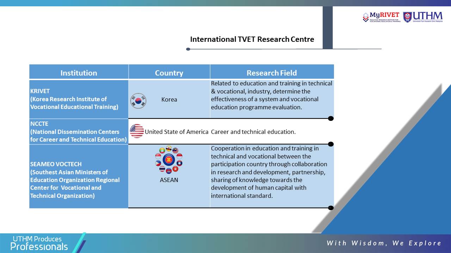Screen dimensions: 451x253
Task: Click the dot at the title underline start
Action: [188, 49]
